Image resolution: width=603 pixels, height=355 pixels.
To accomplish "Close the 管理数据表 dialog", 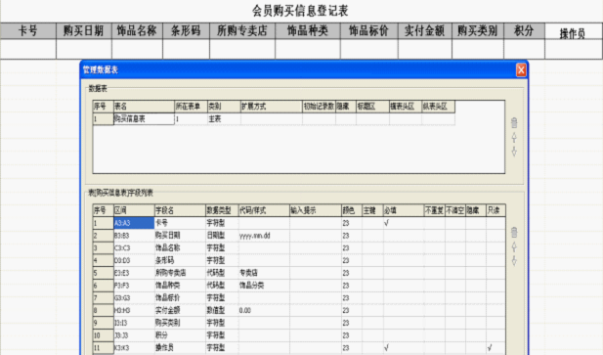I will [x=521, y=70].
